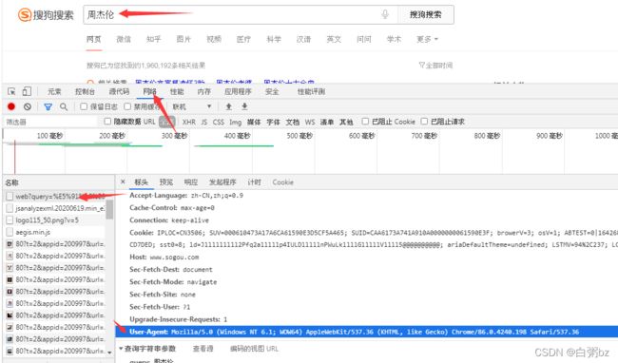Filter requests by 媒体
This screenshot has height=363, width=618.
(x=254, y=122)
